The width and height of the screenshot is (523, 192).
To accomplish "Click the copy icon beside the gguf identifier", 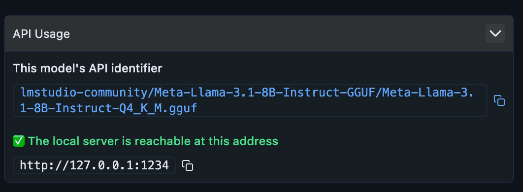I will [x=499, y=100].
